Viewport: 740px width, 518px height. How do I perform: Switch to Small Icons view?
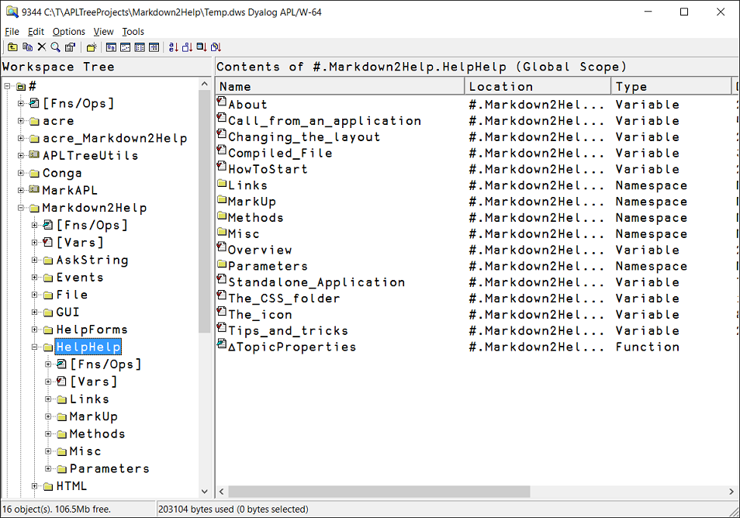click(x=126, y=47)
